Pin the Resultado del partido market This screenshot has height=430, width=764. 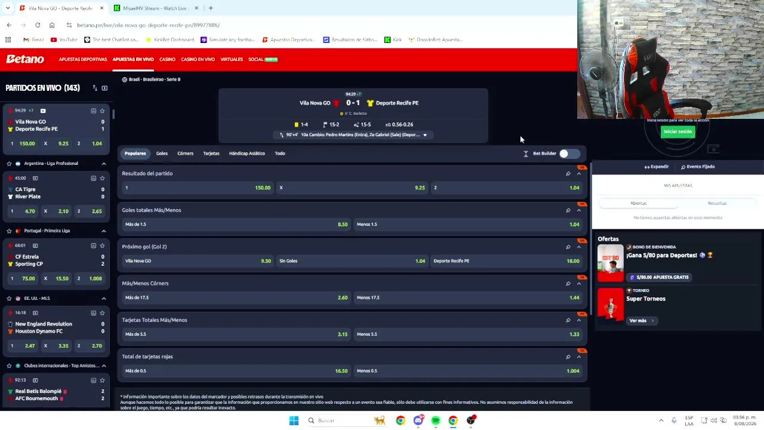(568, 174)
